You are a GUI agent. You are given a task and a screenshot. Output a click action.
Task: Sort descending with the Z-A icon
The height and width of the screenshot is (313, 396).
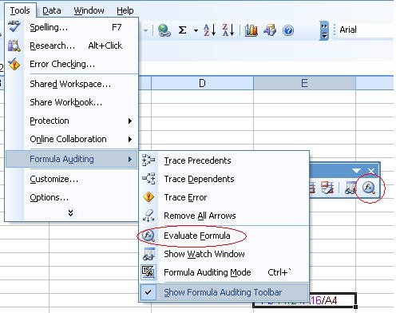pyautogui.click(x=228, y=30)
